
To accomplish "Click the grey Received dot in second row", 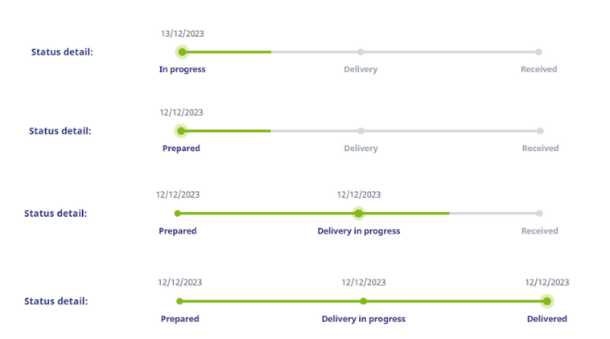I will pyautogui.click(x=540, y=131).
